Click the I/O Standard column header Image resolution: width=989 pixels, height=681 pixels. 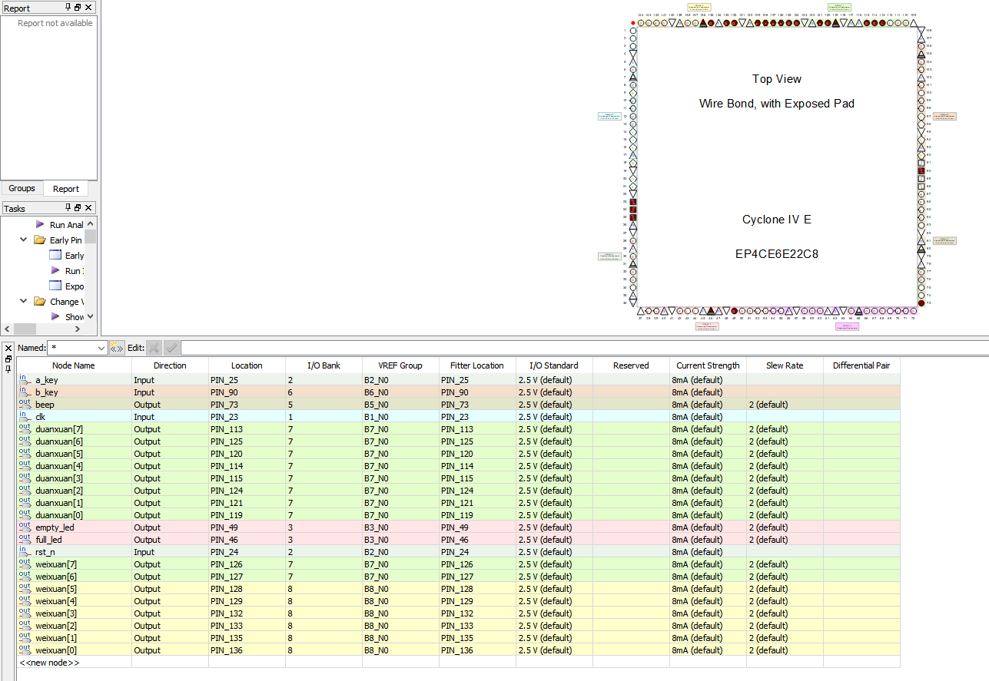554,365
